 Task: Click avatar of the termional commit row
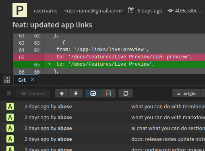point(10,106)
